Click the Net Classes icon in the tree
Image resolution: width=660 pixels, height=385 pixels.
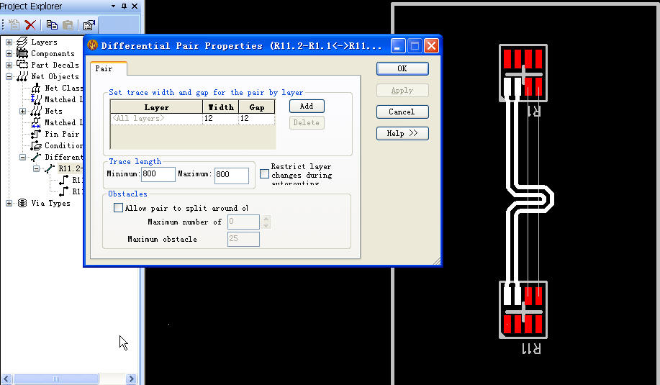coord(36,88)
